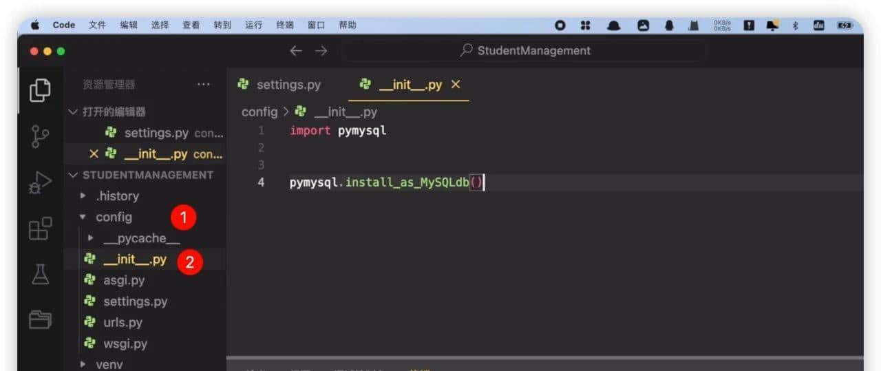Select the __init__.py tab

coord(410,85)
